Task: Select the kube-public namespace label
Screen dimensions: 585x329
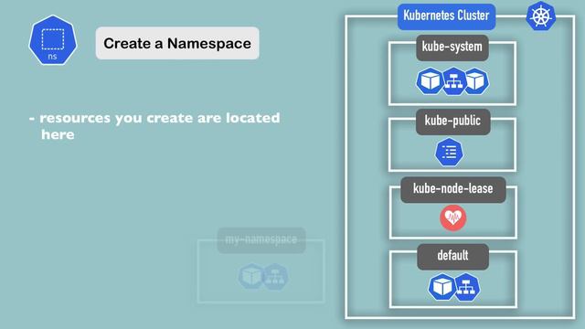Action: [x=453, y=122]
